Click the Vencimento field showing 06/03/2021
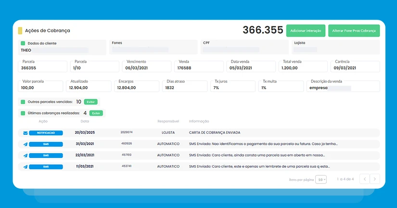397x208 pixels. pyautogui.click(x=147, y=66)
